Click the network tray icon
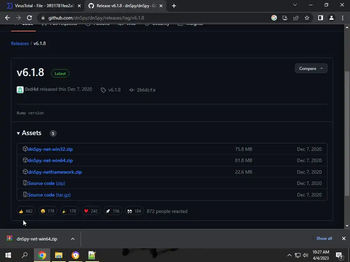This screenshot has width=350, height=262. pyautogui.click(x=298, y=255)
